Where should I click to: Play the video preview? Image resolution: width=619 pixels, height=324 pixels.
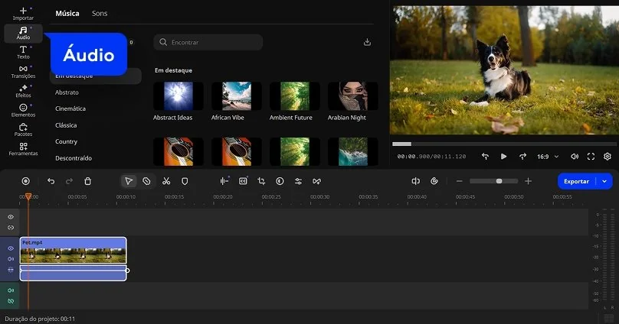pyautogui.click(x=503, y=156)
